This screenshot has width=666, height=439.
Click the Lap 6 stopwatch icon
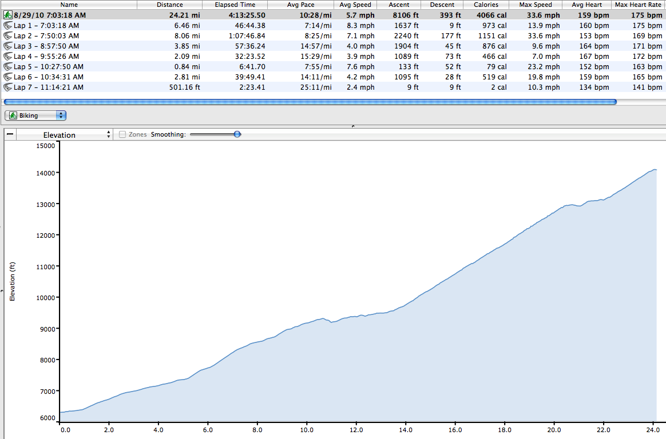pyautogui.click(x=8, y=77)
